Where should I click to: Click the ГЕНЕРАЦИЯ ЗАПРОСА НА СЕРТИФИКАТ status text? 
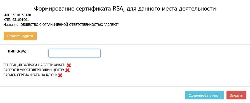click(34, 65)
